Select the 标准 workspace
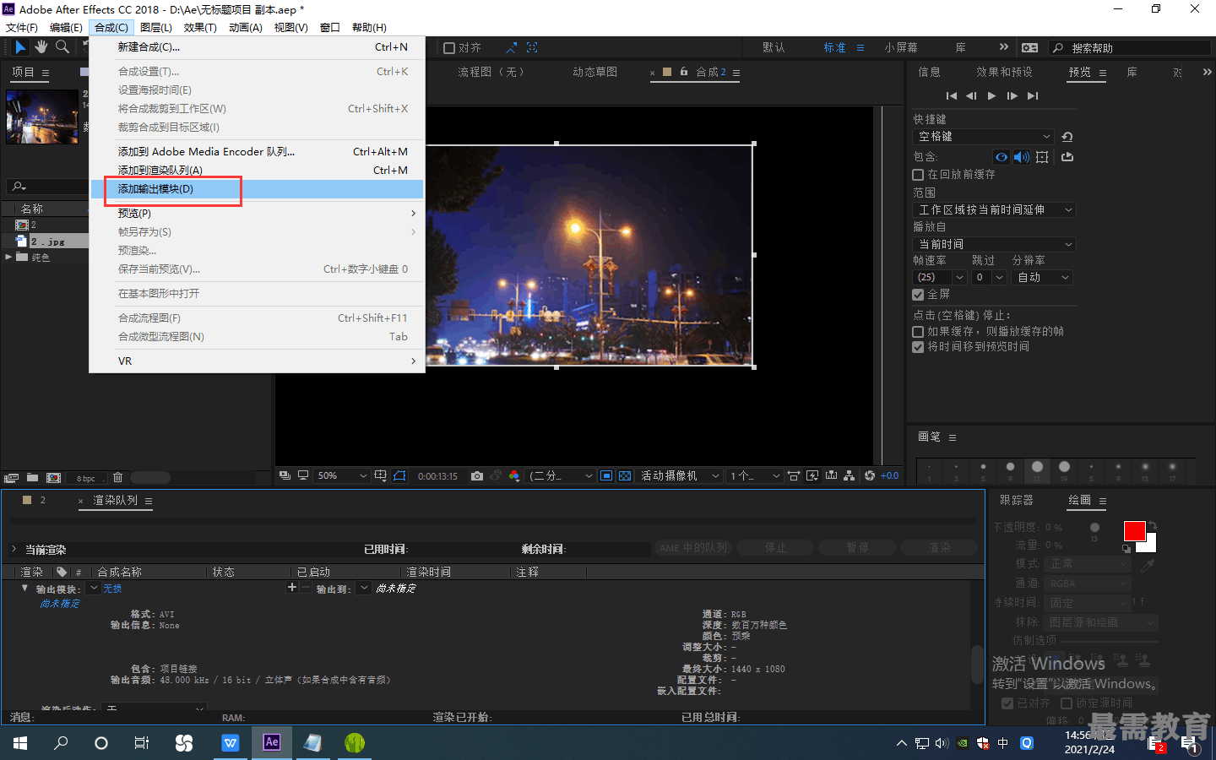Viewport: 1216px width, 760px height. tap(834, 48)
